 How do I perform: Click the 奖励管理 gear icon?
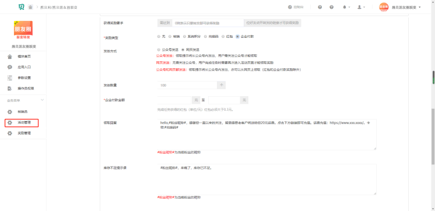pos(10,133)
